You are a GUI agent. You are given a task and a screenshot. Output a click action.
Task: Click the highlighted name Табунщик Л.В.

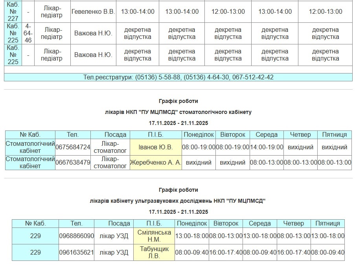[x=154, y=253]
